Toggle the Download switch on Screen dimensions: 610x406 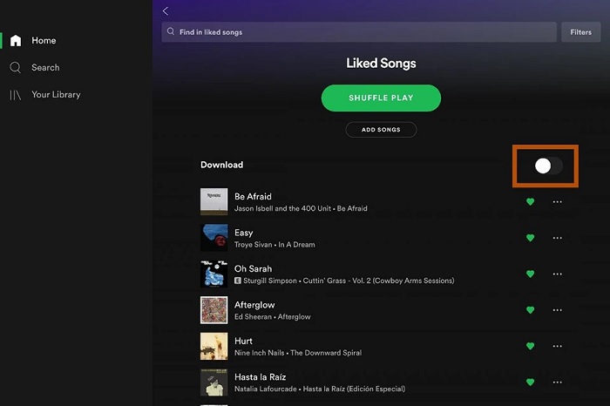click(548, 166)
